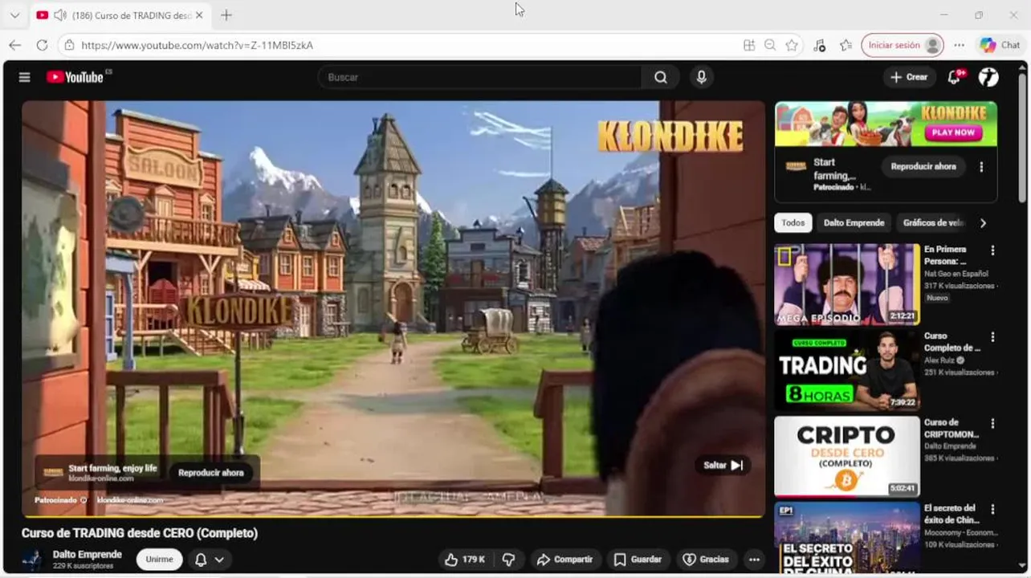Open the tab actions dropdown arrow
The height and width of the screenshot is (578, 1031).
14,15
